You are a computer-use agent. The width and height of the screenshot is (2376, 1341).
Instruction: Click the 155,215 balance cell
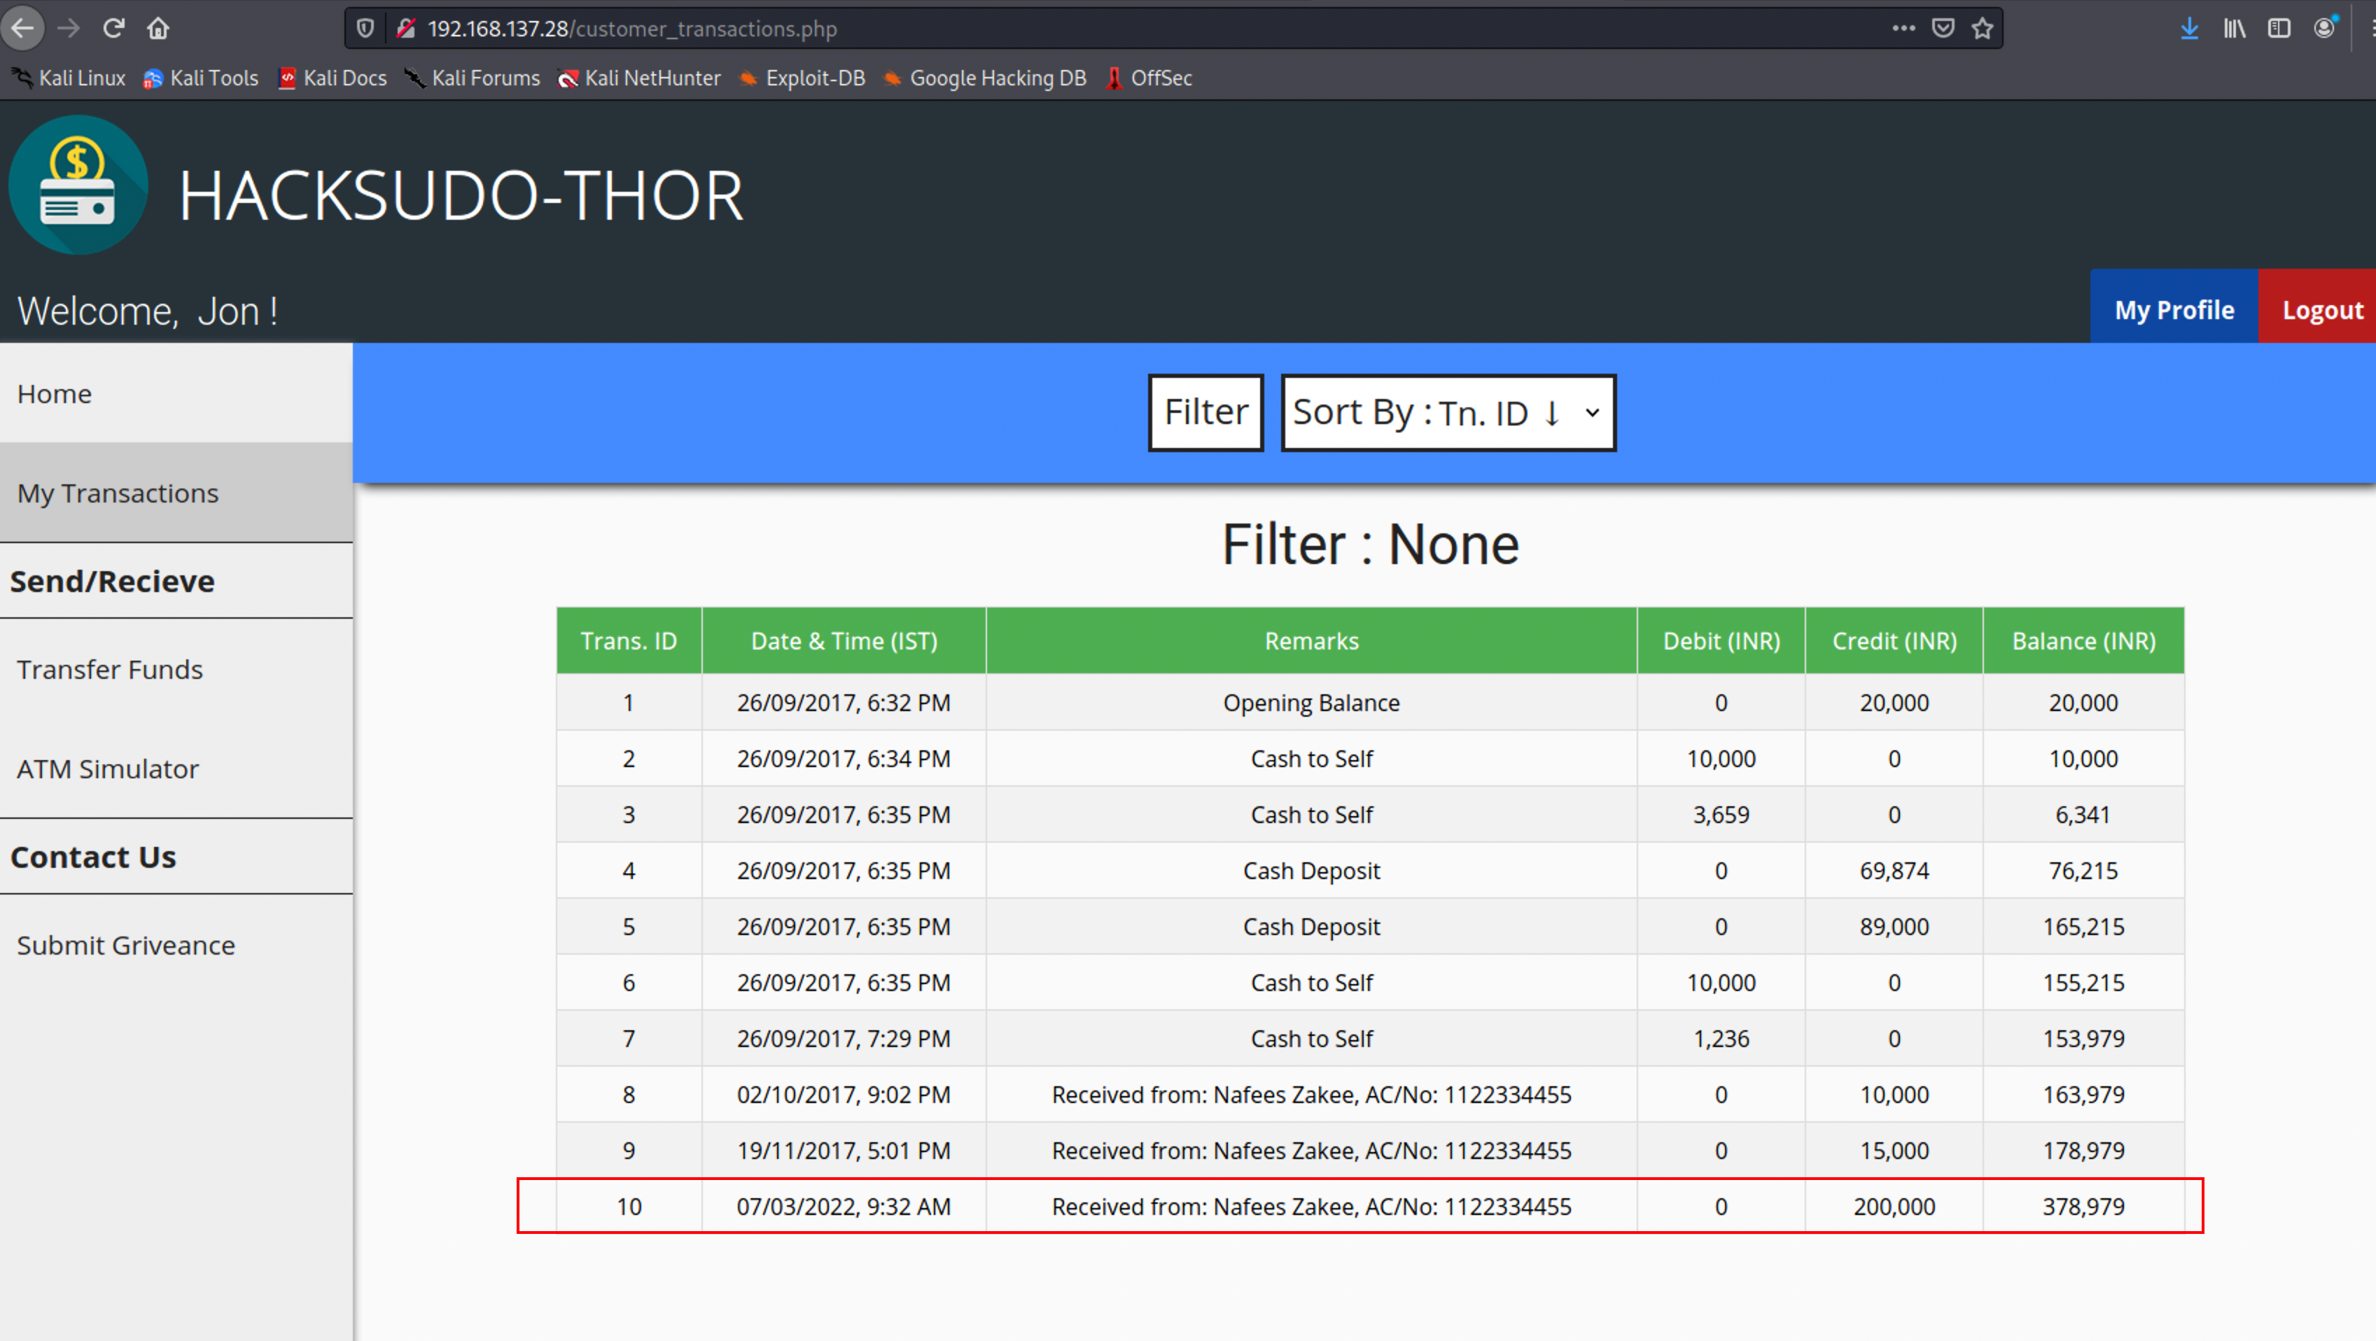click(x=2083, y=982)
